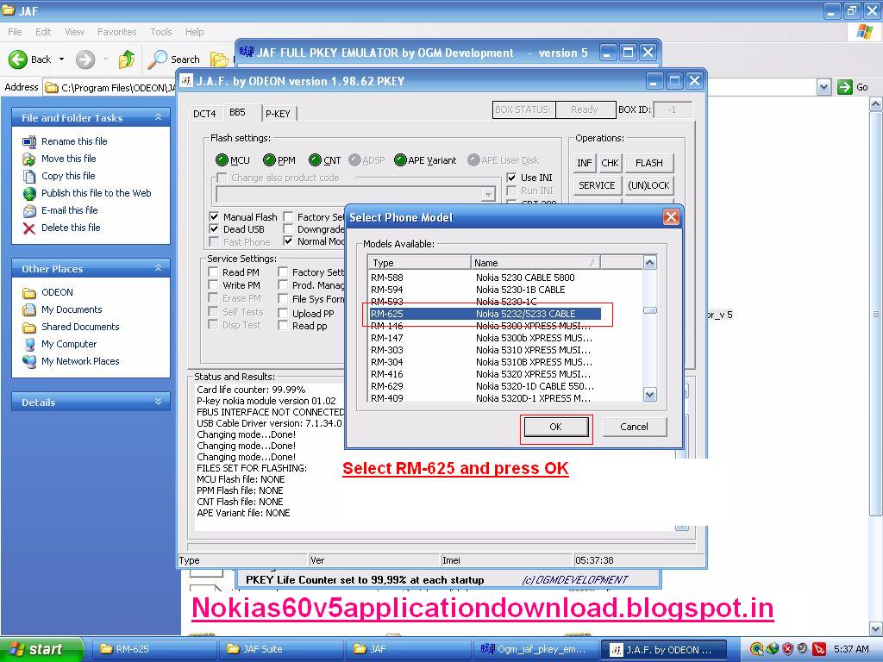Viewport: 883px width, 662px height.
Task: Click Copy this file icon
Action: (29, 176)
